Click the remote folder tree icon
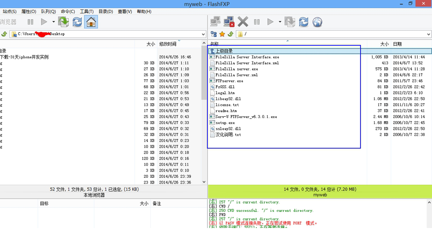The width and height of the screenshot is (432, 237). coord(213,34)
